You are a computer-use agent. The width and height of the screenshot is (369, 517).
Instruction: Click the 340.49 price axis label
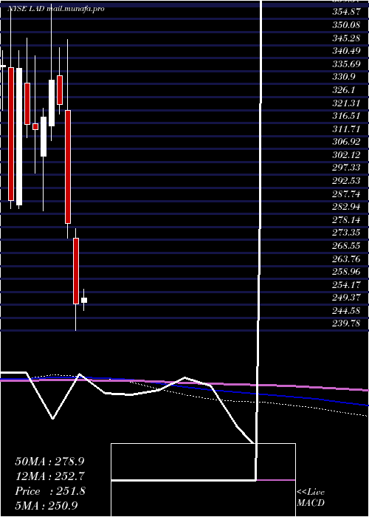(346, 51)
